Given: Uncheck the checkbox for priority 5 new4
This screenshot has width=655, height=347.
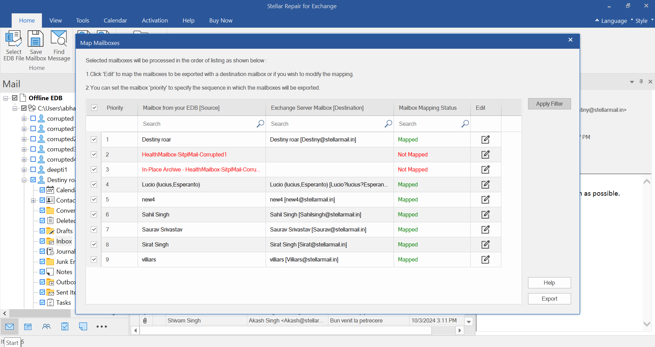Looking at the screenshot, I should 94,199.
